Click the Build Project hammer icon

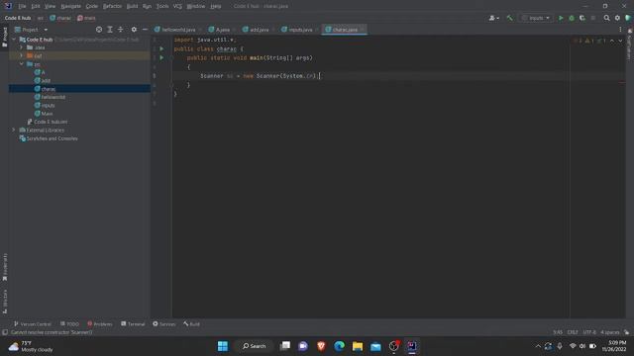pyautogui.click(x=509, y=18)
